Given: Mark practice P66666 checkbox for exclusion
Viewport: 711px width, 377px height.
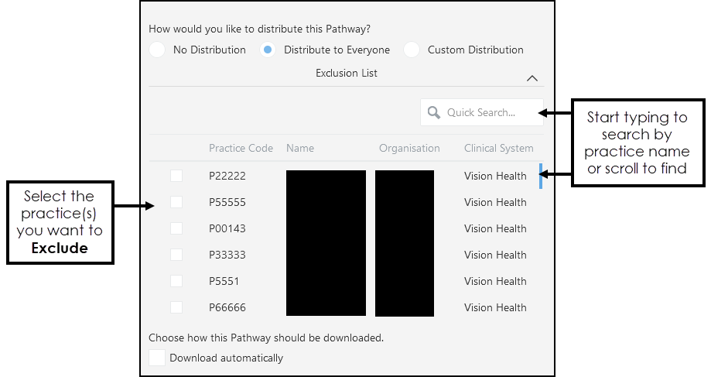Looking at the screenshot, I should pos(176,307).
